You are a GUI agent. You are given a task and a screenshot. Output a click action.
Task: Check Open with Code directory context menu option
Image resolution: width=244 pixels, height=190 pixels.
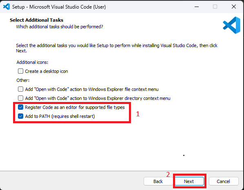point(20,98)
